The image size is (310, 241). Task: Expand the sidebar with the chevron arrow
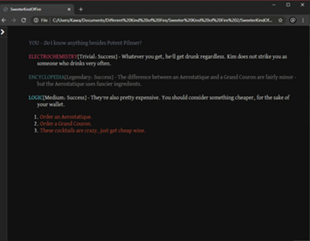click(x=3, y=32)
